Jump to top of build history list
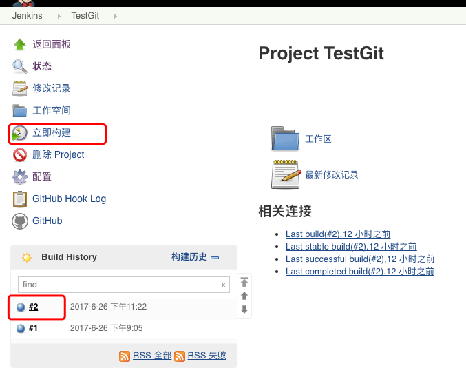Image resolution: width=466 pixels, height=384 pixels. (x=244, y=282)
